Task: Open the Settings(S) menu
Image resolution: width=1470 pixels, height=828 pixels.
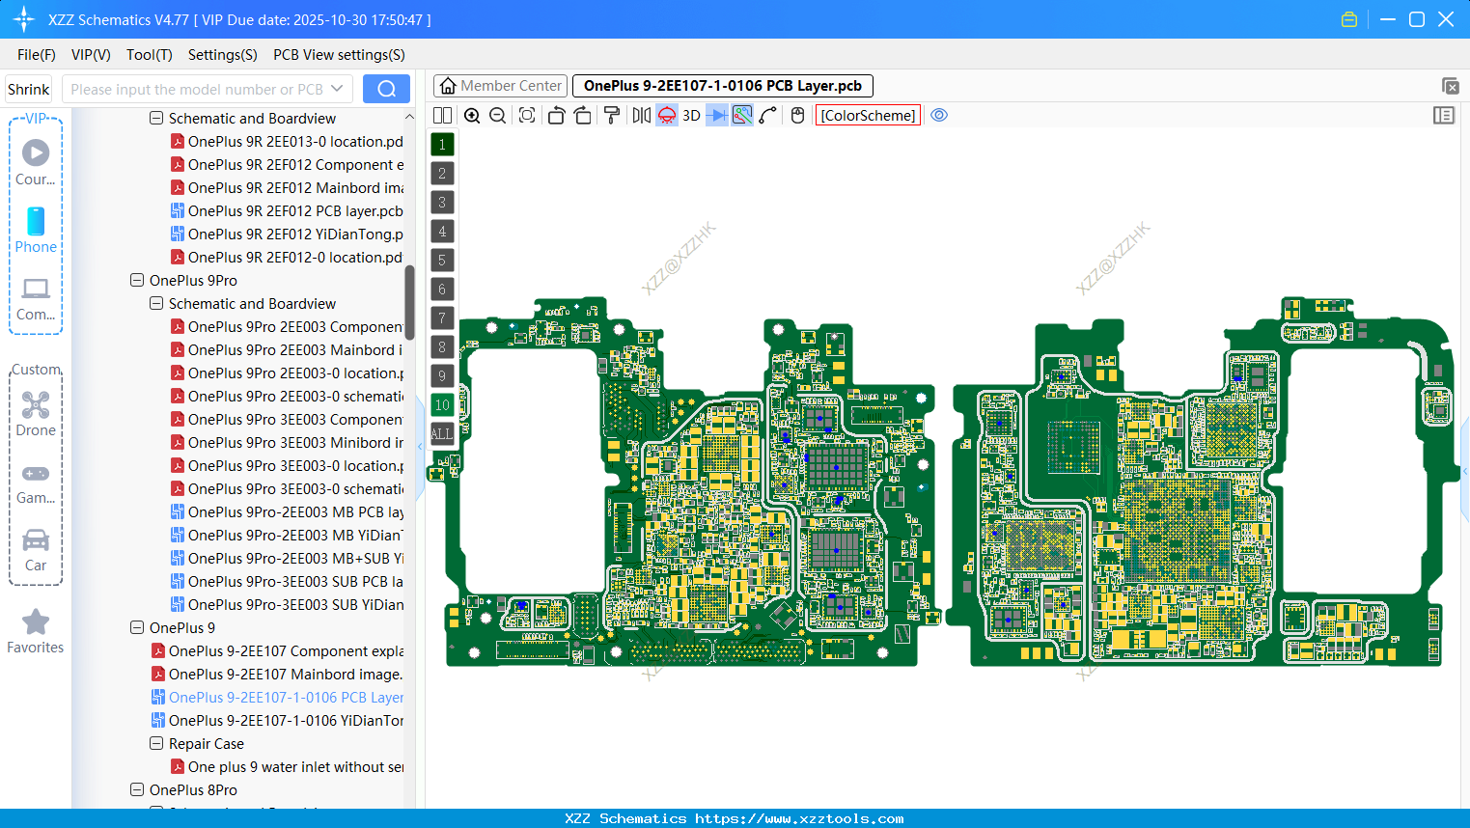Action: click(x=222, y=55)
